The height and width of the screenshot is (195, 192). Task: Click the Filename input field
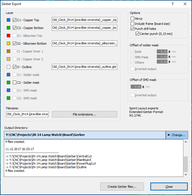pyautogui.click(x=27, y=114)
